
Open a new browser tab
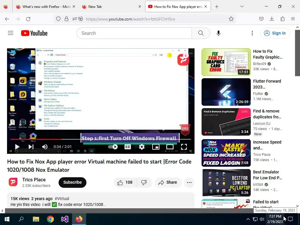pos(217,6)
